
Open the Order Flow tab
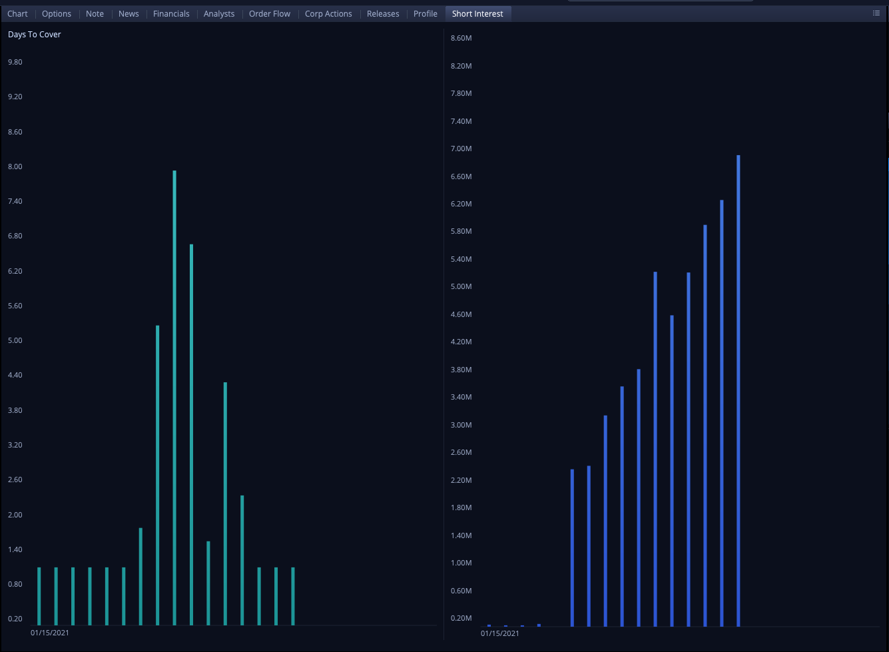[x=269, y=13]
